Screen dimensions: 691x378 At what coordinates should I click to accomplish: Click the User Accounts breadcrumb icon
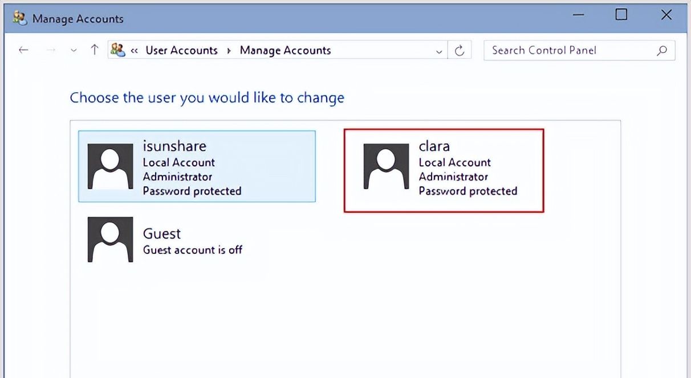118,50
